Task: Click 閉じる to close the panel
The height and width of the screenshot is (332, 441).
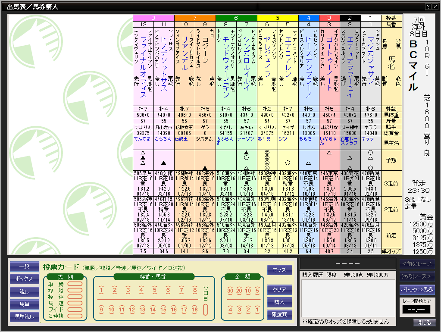Action: 424,323
